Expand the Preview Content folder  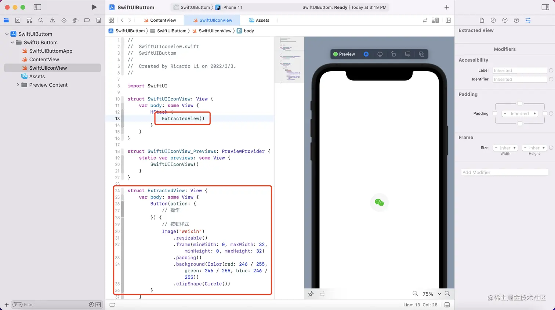pos(18,85)
